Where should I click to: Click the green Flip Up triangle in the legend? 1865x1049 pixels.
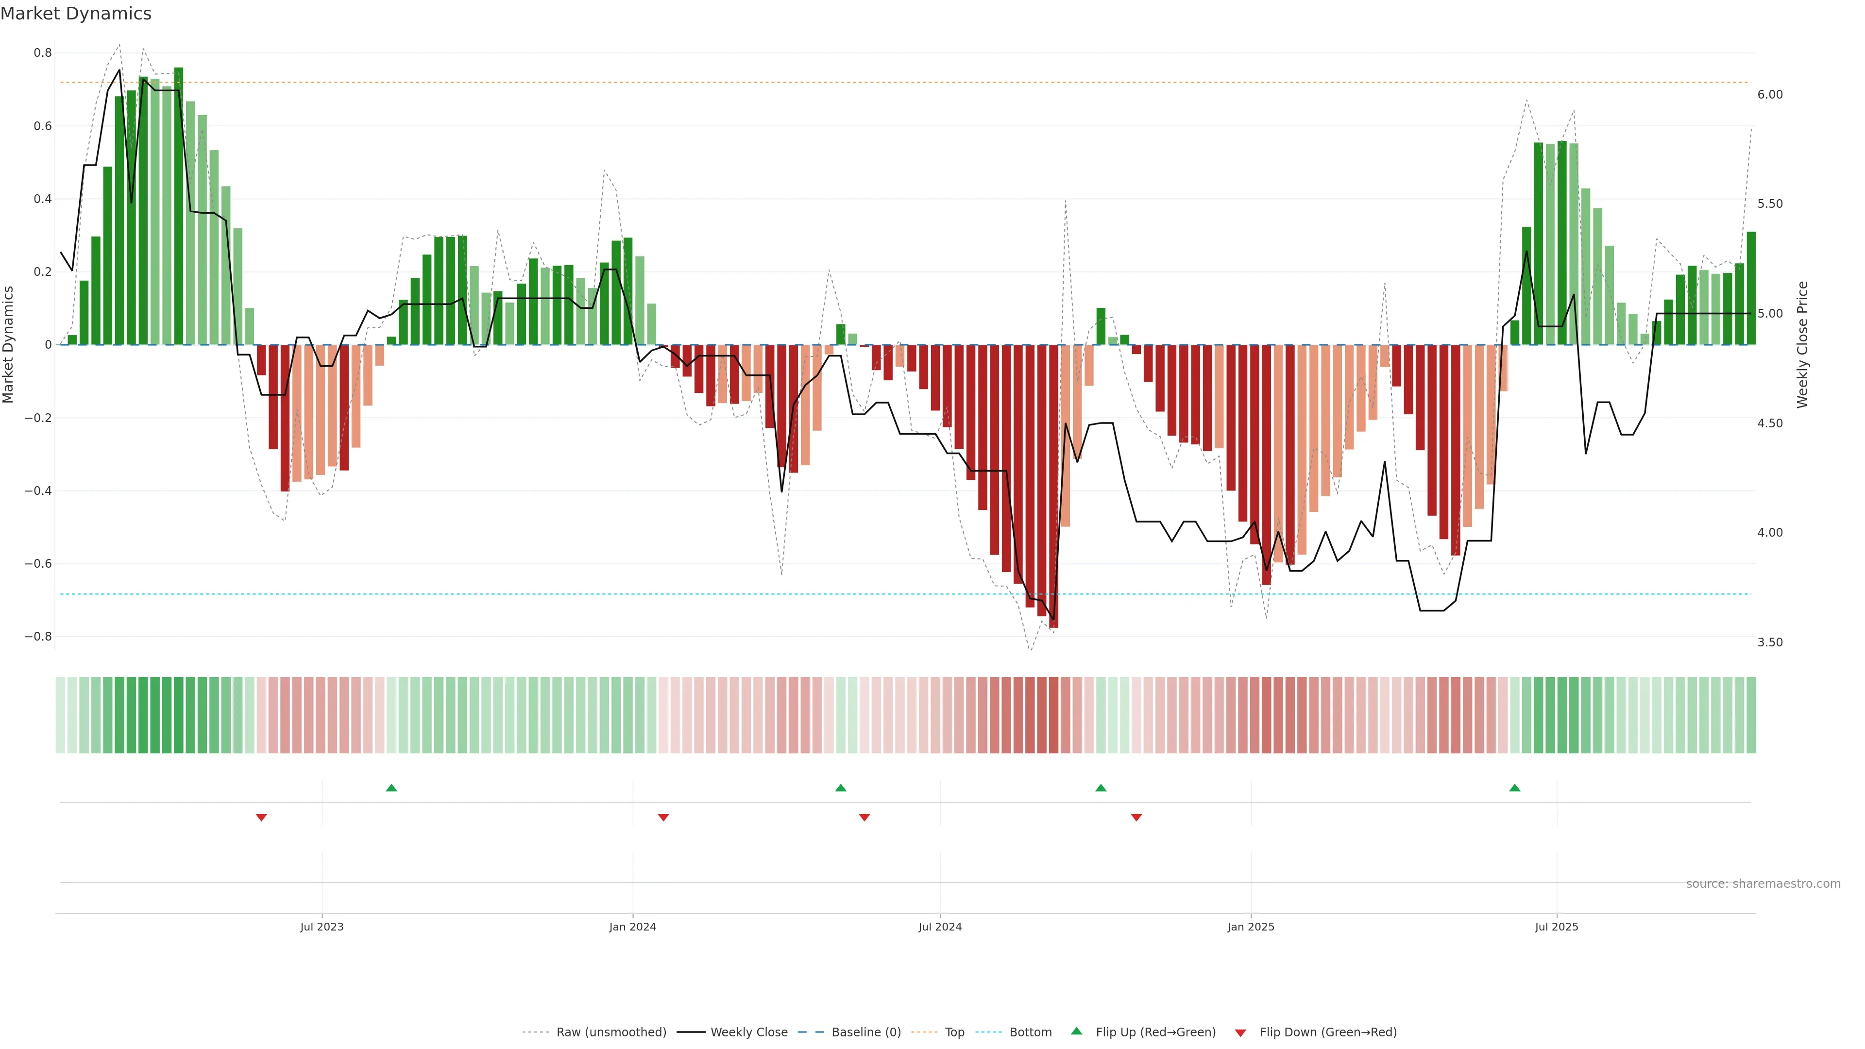pos(1077,1031)
